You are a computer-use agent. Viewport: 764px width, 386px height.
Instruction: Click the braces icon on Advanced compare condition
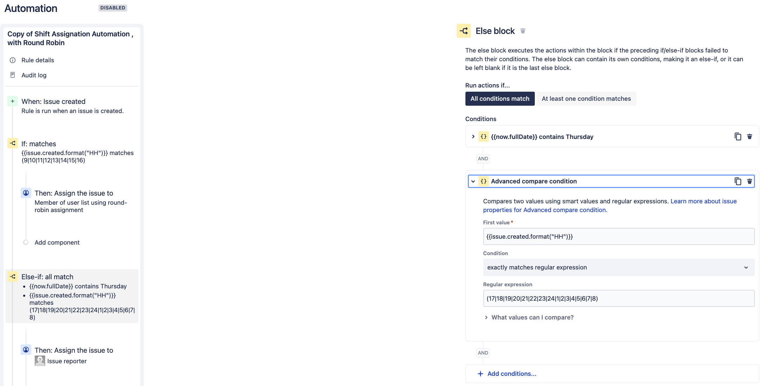tap(483, 181)
